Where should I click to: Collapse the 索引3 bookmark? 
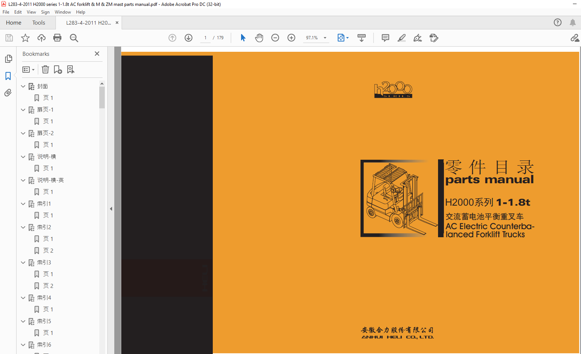(x=23, y=263)
